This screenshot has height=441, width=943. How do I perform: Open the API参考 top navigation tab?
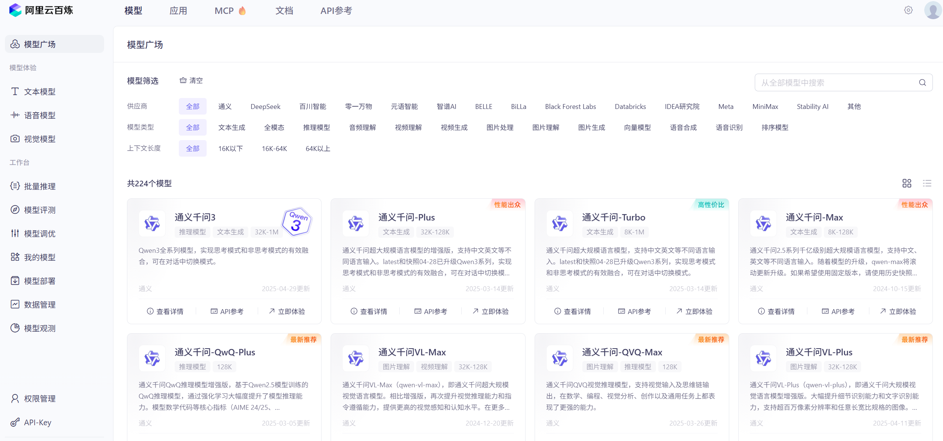tap(336, 11)
